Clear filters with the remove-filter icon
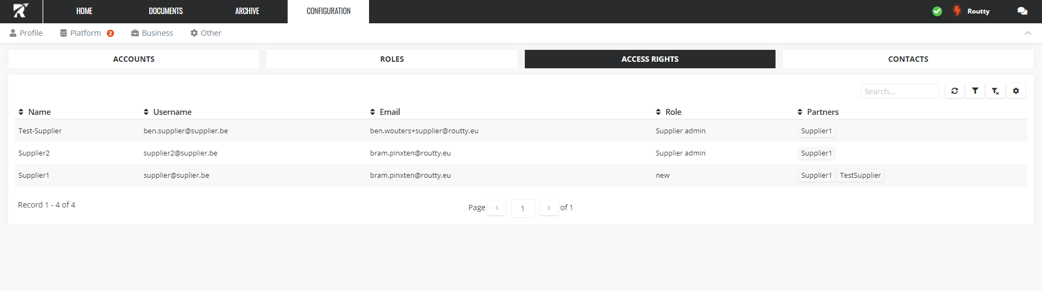Image resolution: width=1042 pixels, height=291 pixels. pyautogui.click(x=995, y=91)
